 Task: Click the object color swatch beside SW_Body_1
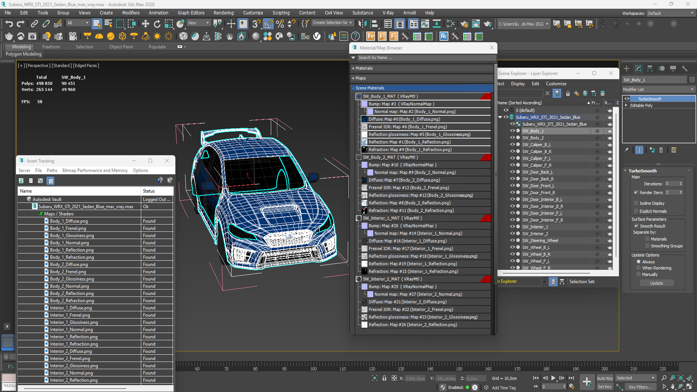coord(692,80)
